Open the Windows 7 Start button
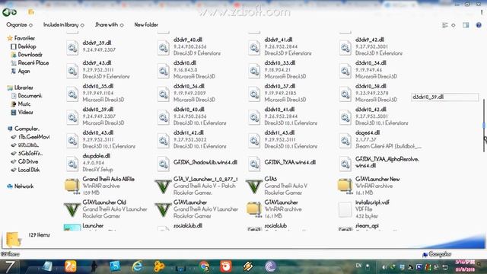Viewport: 487px width, 274px height. (x=10, y=266)
